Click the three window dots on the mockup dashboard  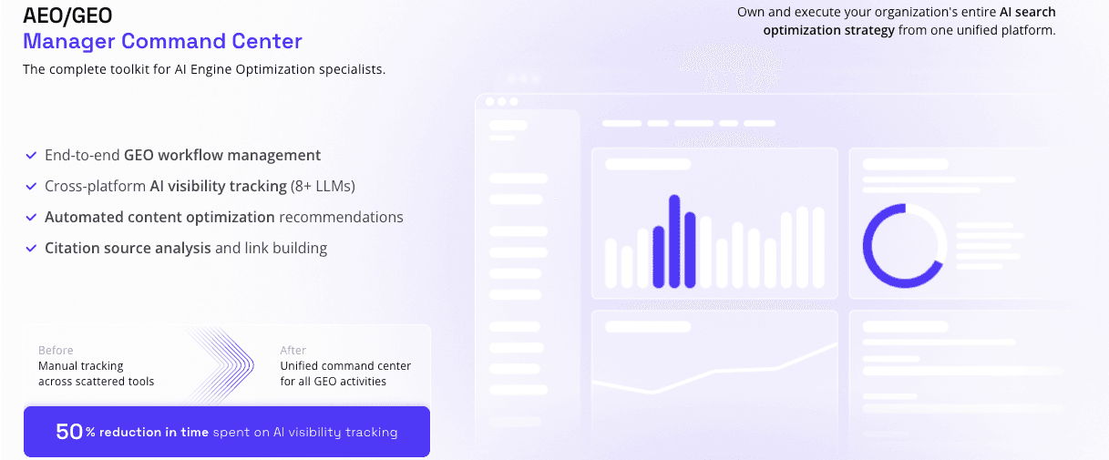point(501,101)
